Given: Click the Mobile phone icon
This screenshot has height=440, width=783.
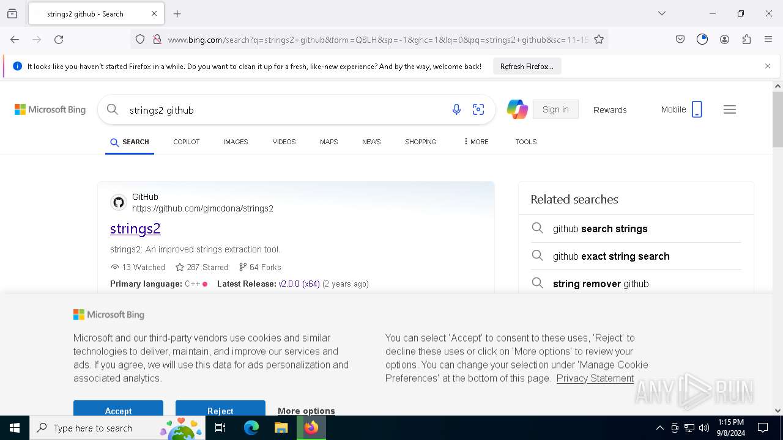Looking at the screenshot, I should (697, 109).
